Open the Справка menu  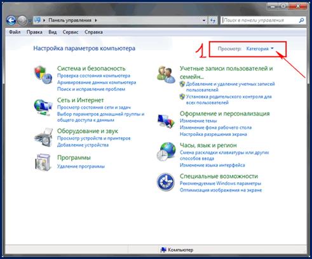pos(93,32)
